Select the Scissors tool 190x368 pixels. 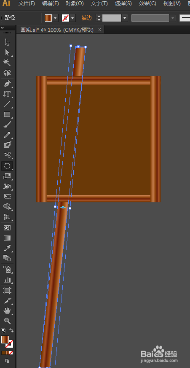coord(7,155)
